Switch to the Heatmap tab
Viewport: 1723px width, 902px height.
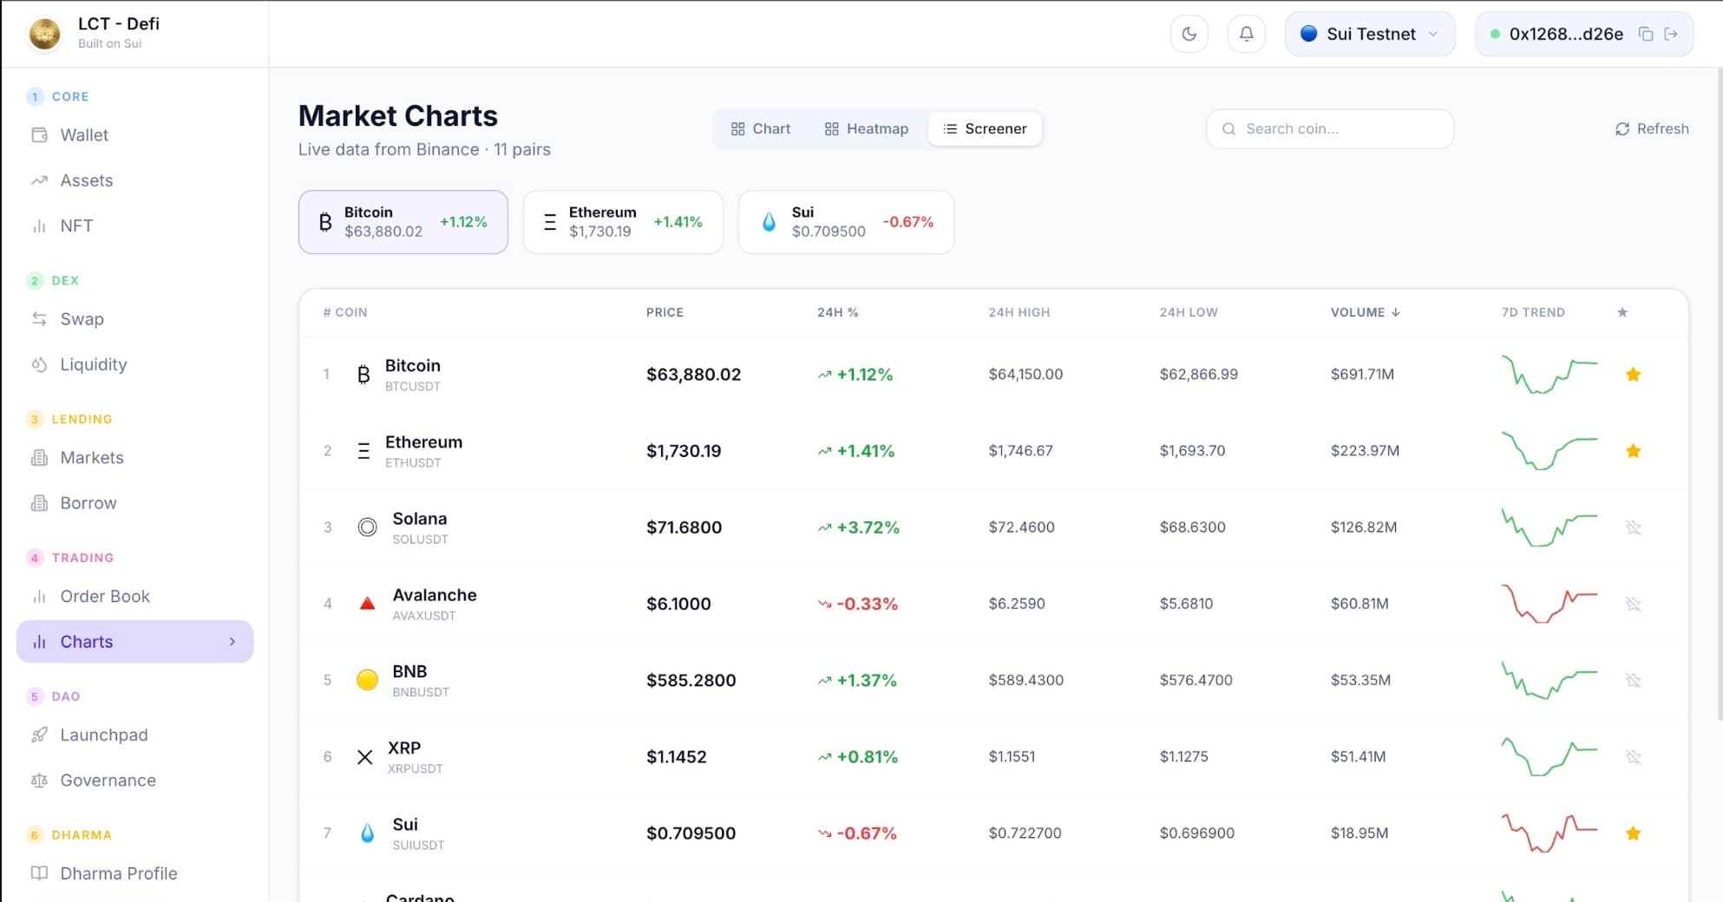(x=866, y=128)
